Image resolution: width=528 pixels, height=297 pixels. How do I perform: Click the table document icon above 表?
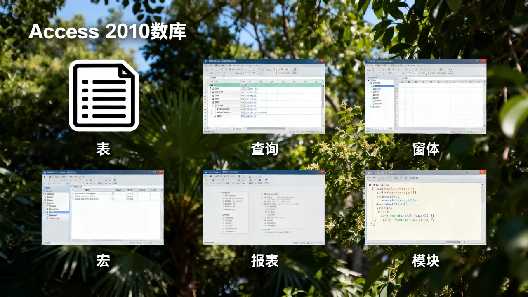pyautogui.click(x=104, y=96)
